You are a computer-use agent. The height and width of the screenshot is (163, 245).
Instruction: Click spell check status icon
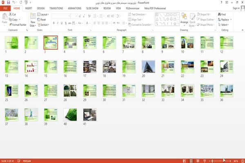19,161
